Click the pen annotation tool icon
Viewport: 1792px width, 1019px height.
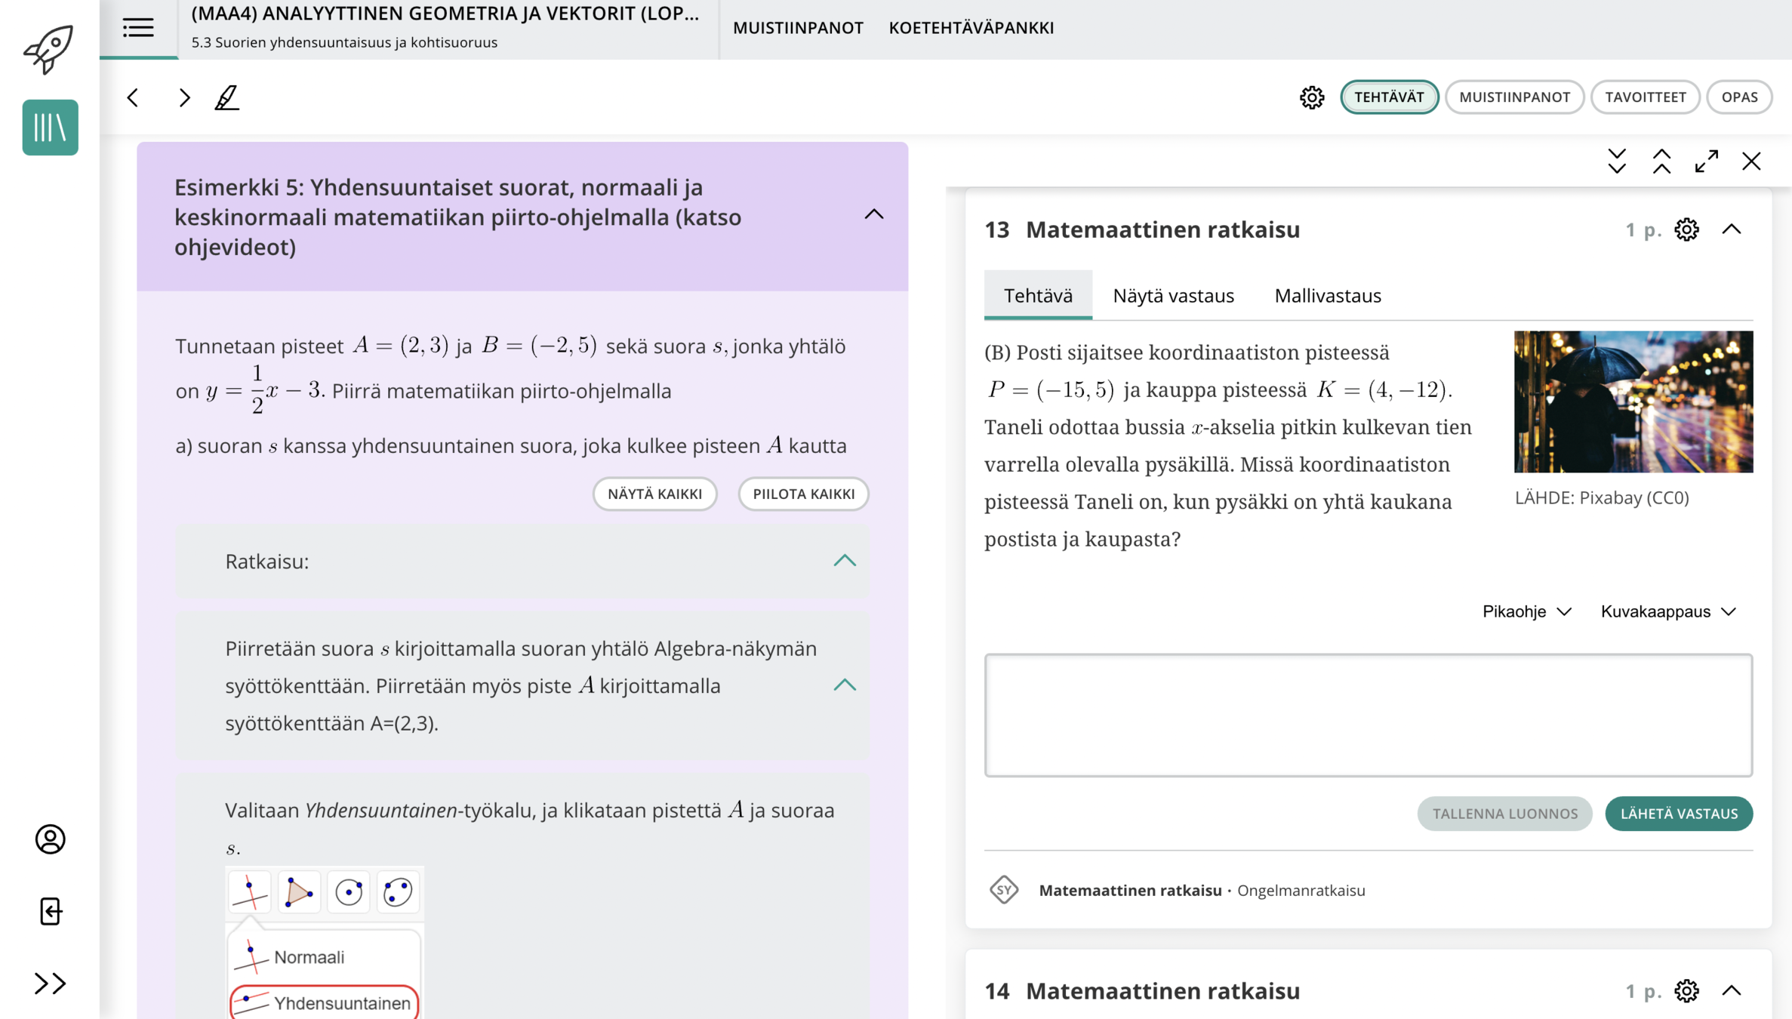tap(226, 97)
